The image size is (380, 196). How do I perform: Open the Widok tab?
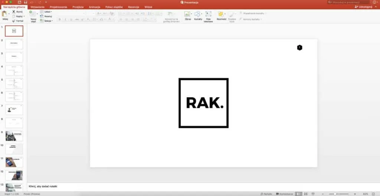pyautogui.click(x=148, y=7)
